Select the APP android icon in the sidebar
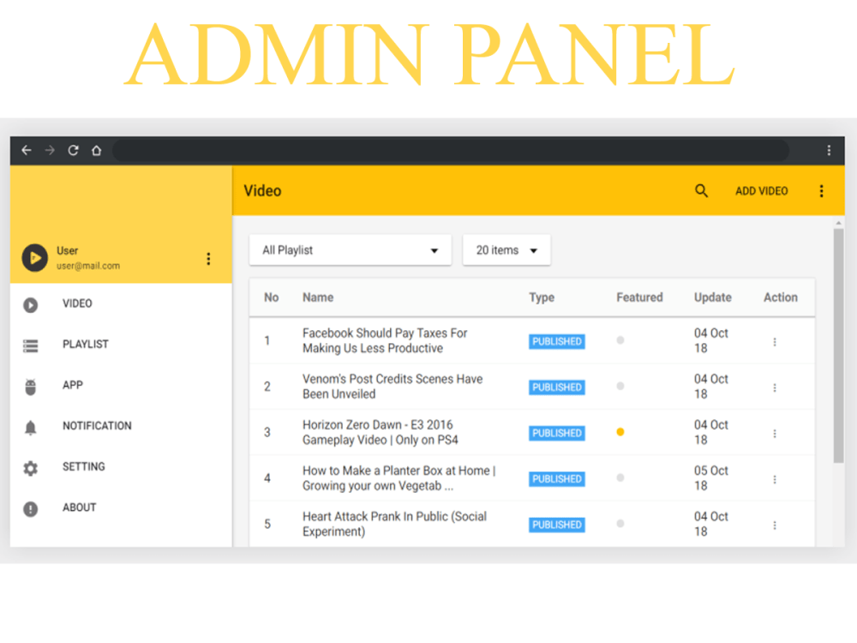The height and width of the screenshot is (643, 857). click(31, 387)
